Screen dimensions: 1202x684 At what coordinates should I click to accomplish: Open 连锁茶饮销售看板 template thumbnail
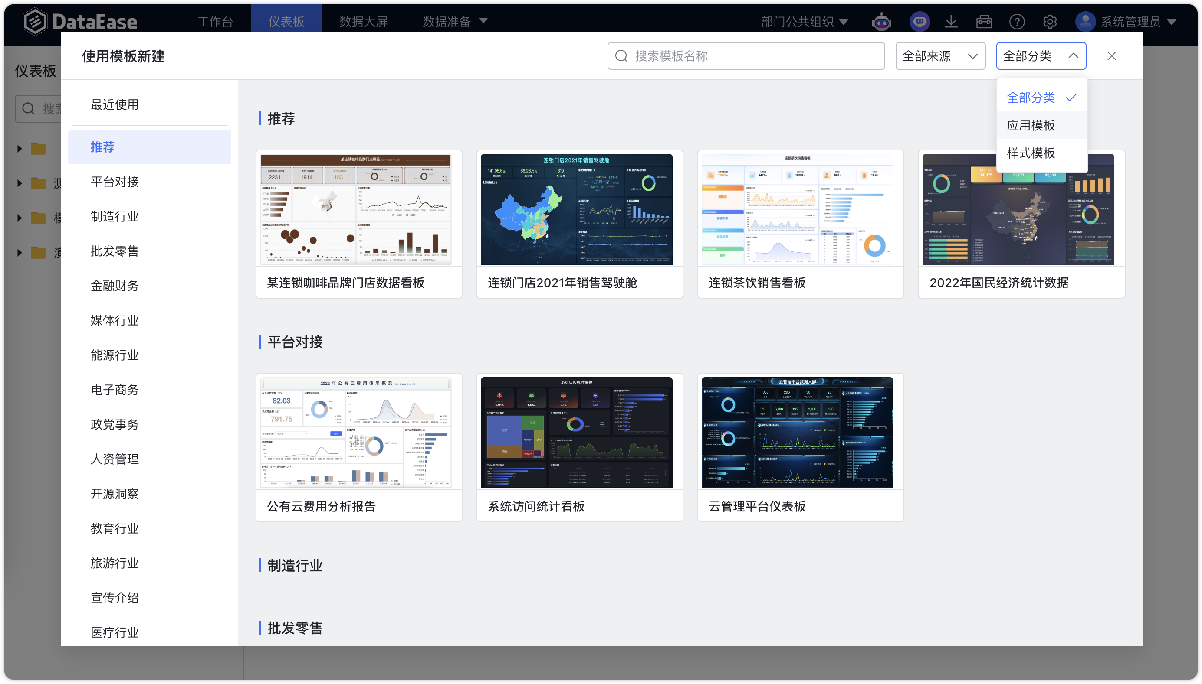click(x=798, y=209)
